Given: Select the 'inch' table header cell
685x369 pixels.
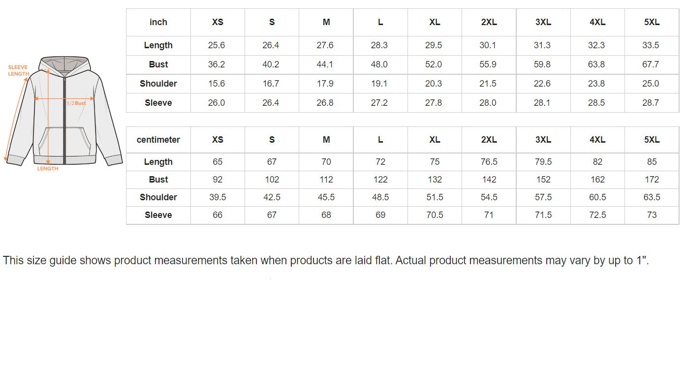Looking at the screenshot, I should [x=158, y=22].
